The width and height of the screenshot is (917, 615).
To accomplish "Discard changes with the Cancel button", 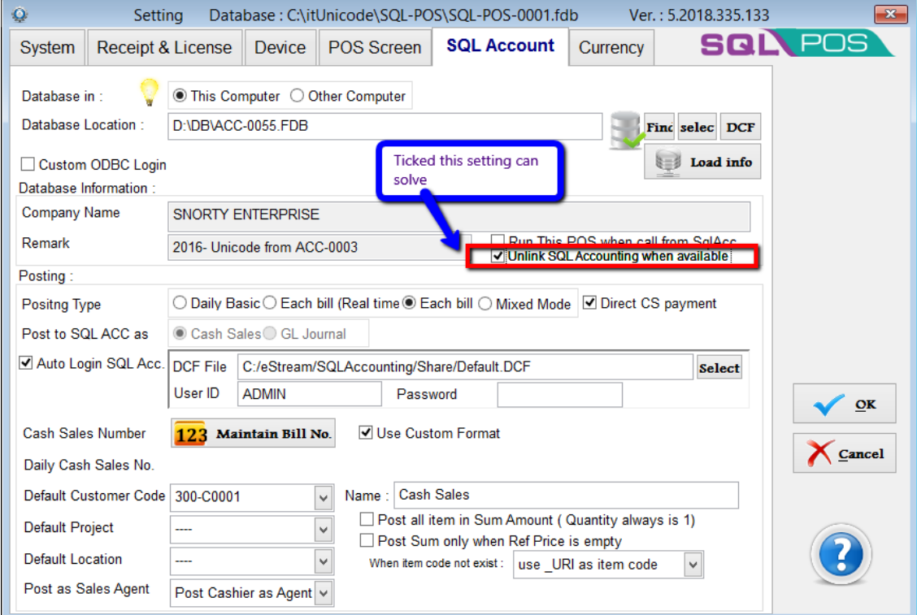I will (x=844, y=453).
